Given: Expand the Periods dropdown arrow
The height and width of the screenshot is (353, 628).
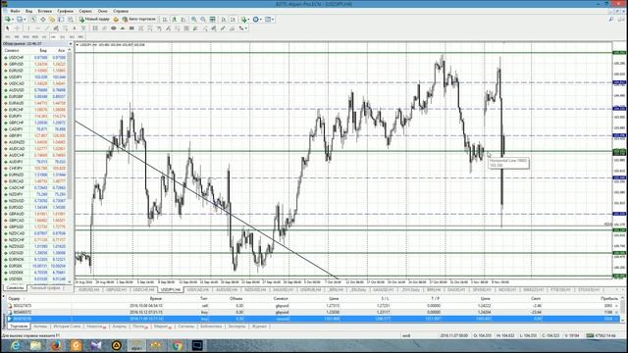Looking at the screenshot, I should [x=261, y=20].
